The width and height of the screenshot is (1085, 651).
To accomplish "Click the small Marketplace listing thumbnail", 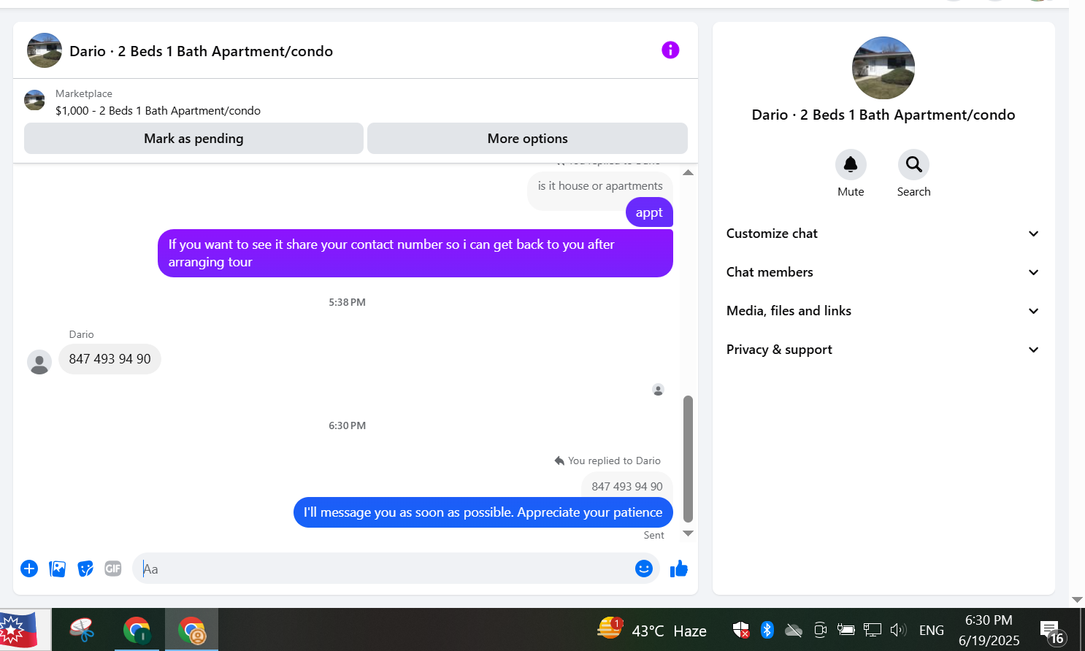I will click(x=34, y=100).
